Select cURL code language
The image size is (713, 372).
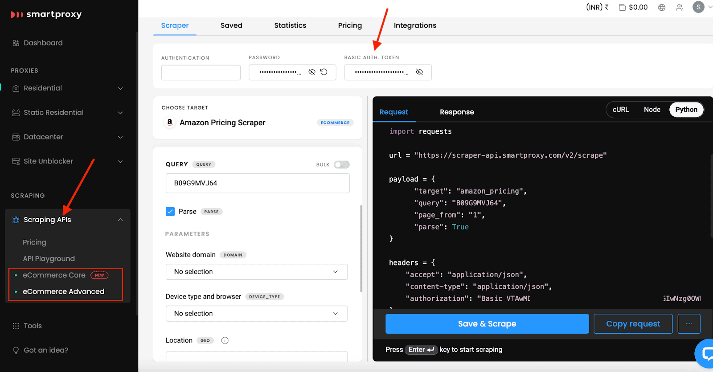[621, 110]
